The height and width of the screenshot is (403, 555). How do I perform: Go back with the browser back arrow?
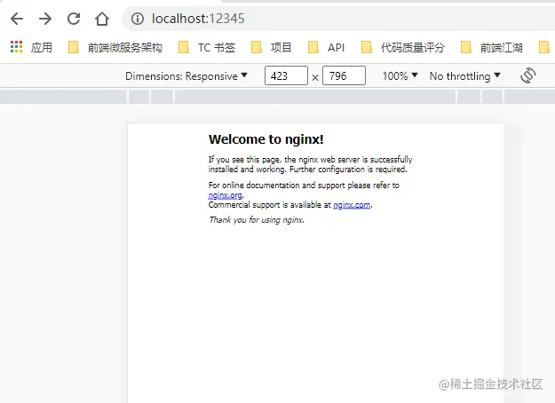17,19
